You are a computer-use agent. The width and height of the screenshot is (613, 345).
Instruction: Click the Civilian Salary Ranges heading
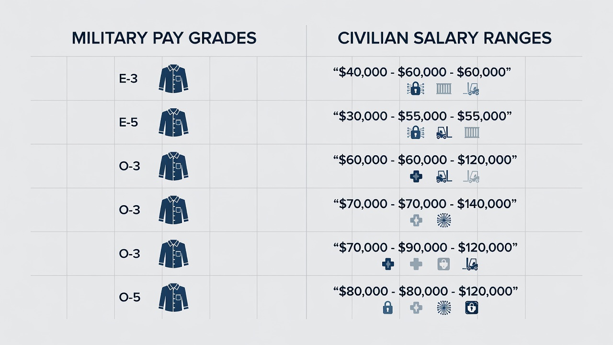pyautogui.click(x=444, y=38)
